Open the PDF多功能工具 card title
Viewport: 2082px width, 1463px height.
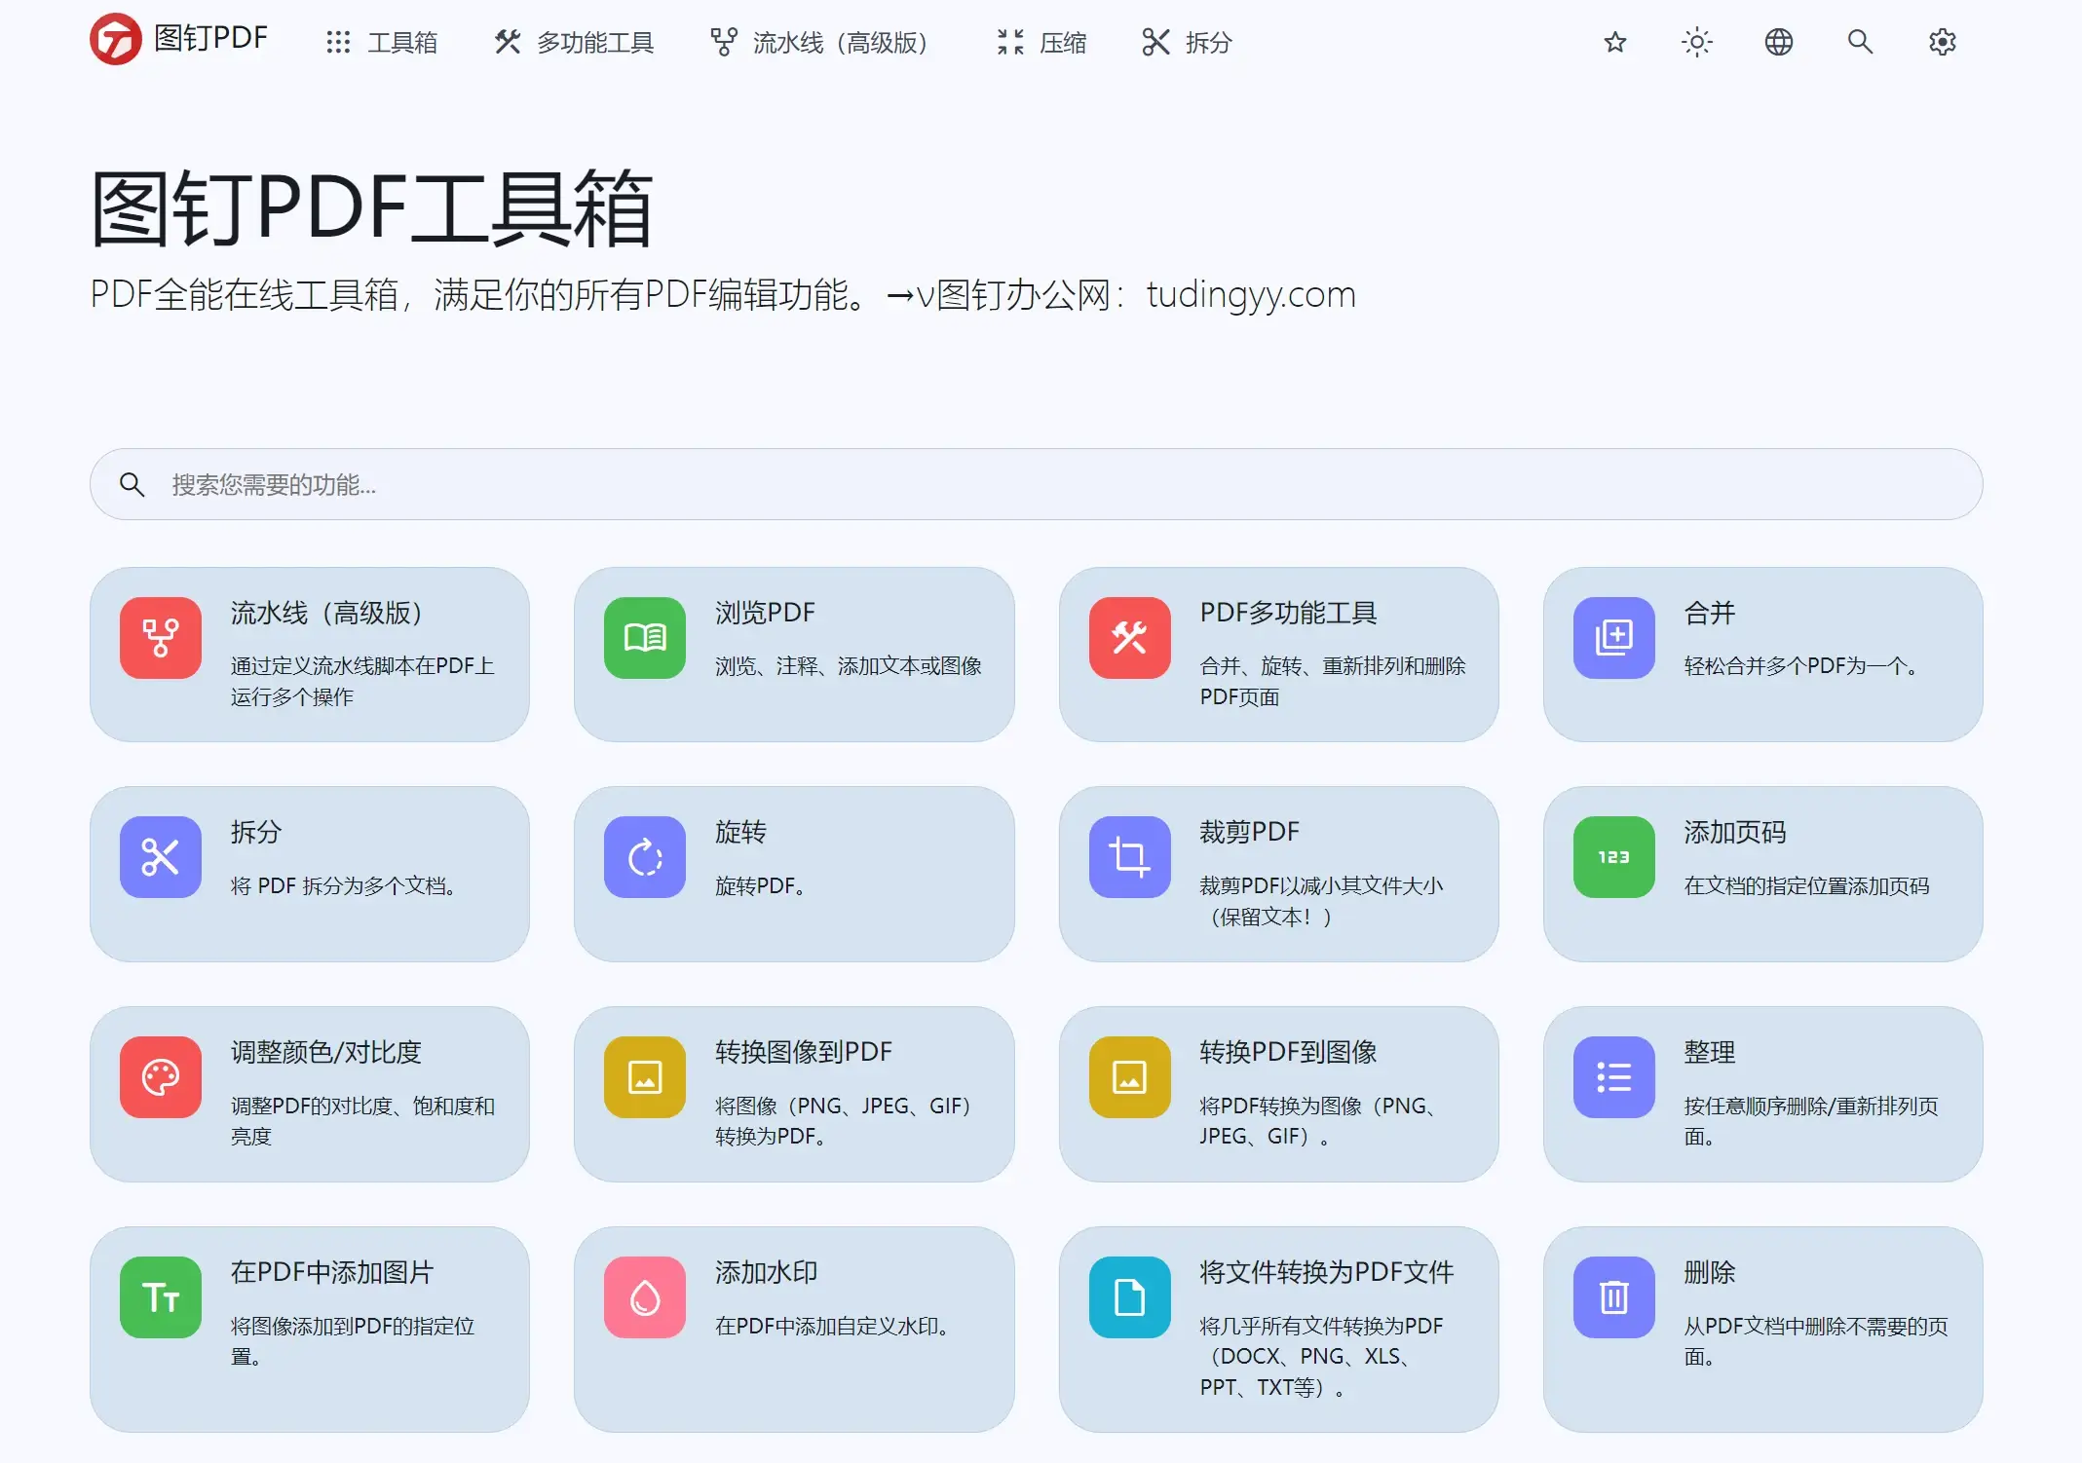(x=1288, y=613)
